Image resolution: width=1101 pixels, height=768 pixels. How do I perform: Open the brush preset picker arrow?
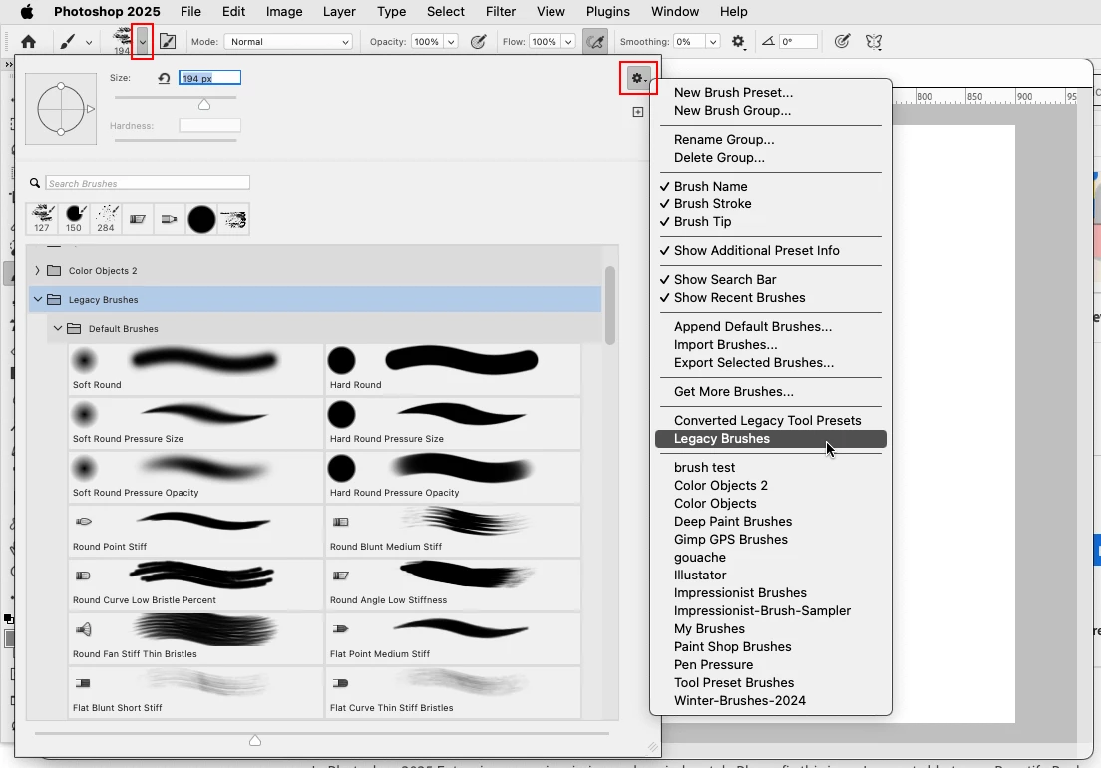click(x=142, y=42)
